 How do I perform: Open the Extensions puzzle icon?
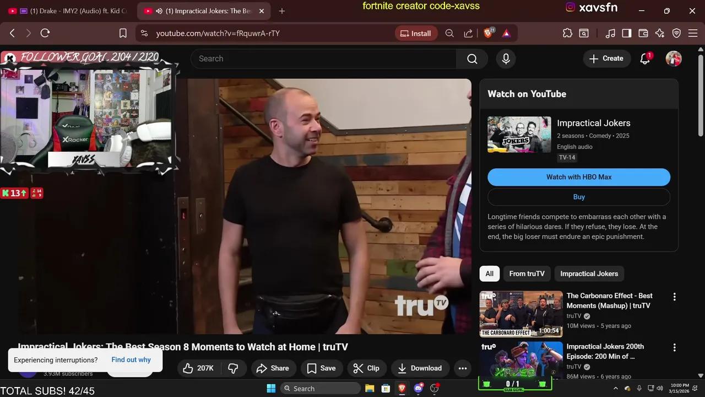pos(567,33)
